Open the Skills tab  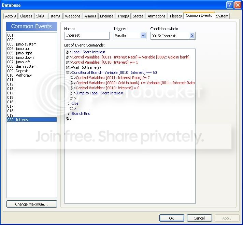click(40, 16)
